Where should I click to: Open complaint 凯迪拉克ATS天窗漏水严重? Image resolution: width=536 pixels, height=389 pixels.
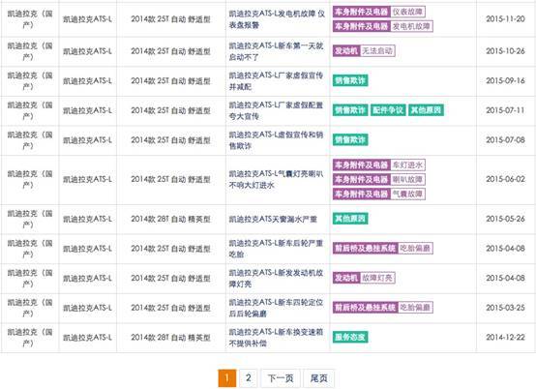[273, 219]
